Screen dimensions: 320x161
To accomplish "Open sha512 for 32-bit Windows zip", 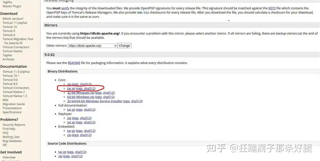I will tap(108, 93).
